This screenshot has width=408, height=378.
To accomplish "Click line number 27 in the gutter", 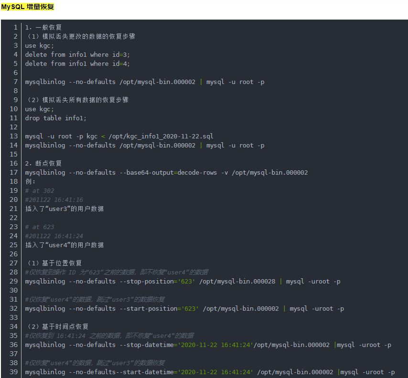I will tap(13, 263).
